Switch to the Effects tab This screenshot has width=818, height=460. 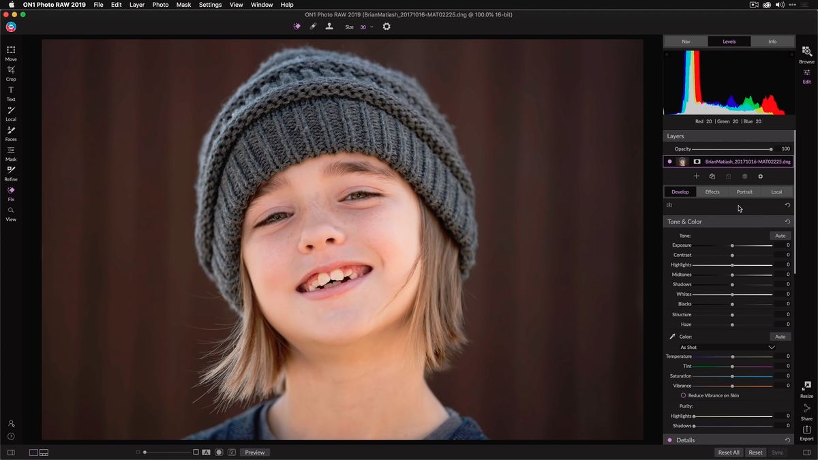click(712, 191)
